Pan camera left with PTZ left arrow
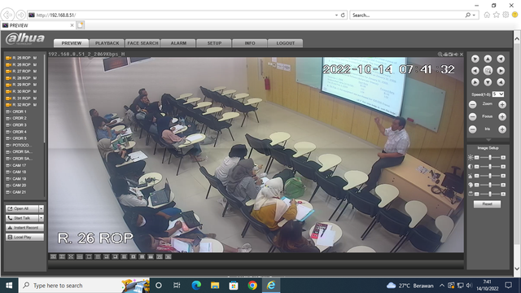The width and height of the screenshot is (521, 293). [x=475, y=71]
